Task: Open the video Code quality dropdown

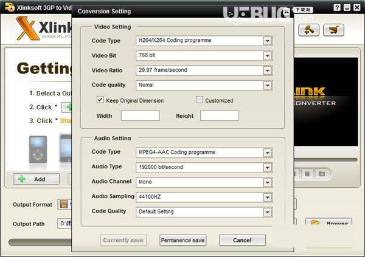Action: (268, 85)
